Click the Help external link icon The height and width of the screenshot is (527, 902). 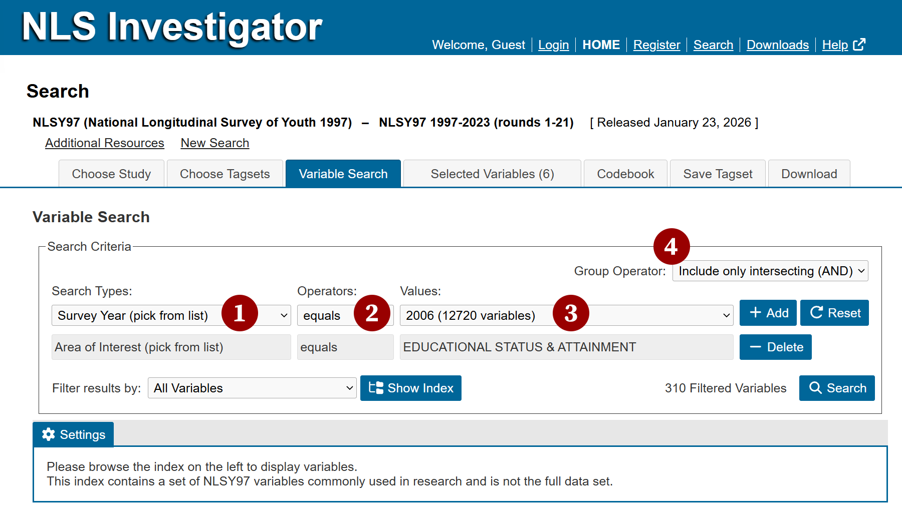pyautogui.click(x=859, y=45)
